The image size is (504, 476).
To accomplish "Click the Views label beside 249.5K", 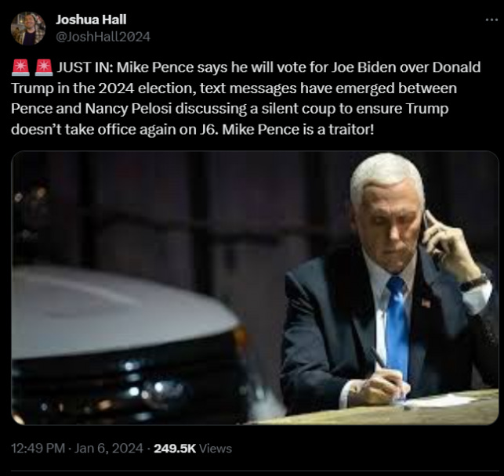I will pos(216,449).
